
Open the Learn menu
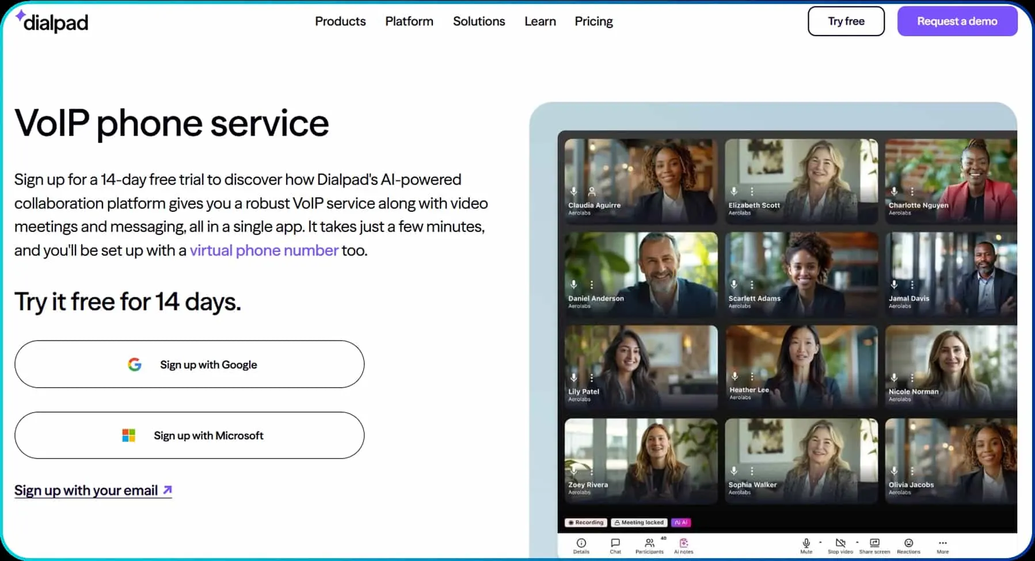click(x=540, y=21)
